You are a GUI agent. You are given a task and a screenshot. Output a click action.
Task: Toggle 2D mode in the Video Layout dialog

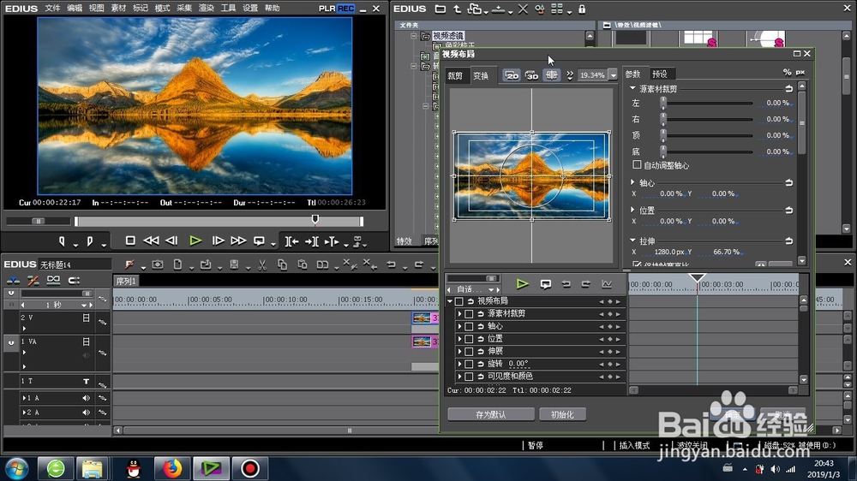[512, 75]
